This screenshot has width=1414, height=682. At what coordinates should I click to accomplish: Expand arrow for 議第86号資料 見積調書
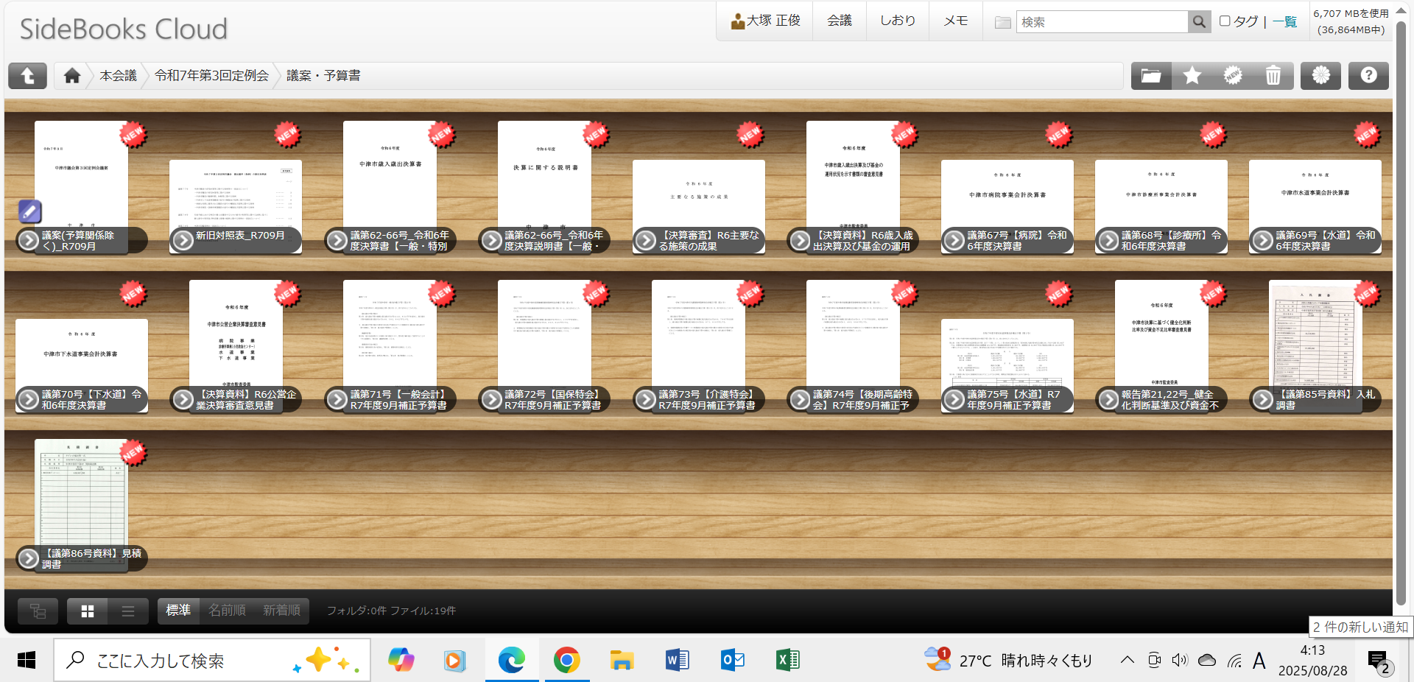29,558
